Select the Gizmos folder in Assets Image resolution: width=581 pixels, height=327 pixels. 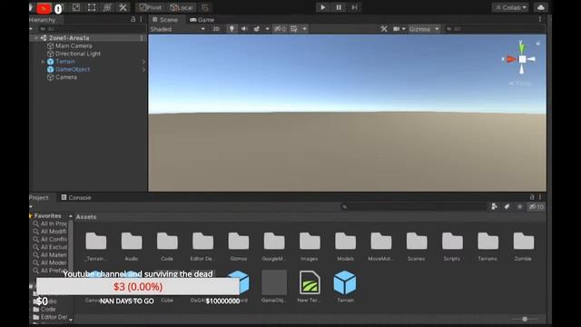click(238, 246)
